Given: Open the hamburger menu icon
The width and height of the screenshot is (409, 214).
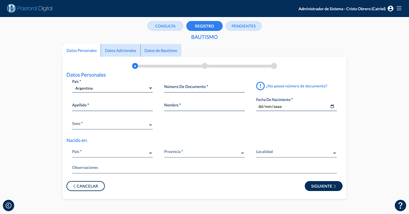Looking at the screenshot, I should pyautogui.click(x=399, y=8).
